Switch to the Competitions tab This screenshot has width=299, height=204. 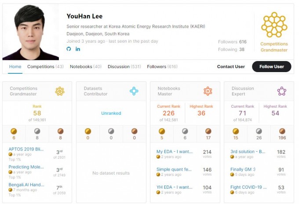(45, 67)
